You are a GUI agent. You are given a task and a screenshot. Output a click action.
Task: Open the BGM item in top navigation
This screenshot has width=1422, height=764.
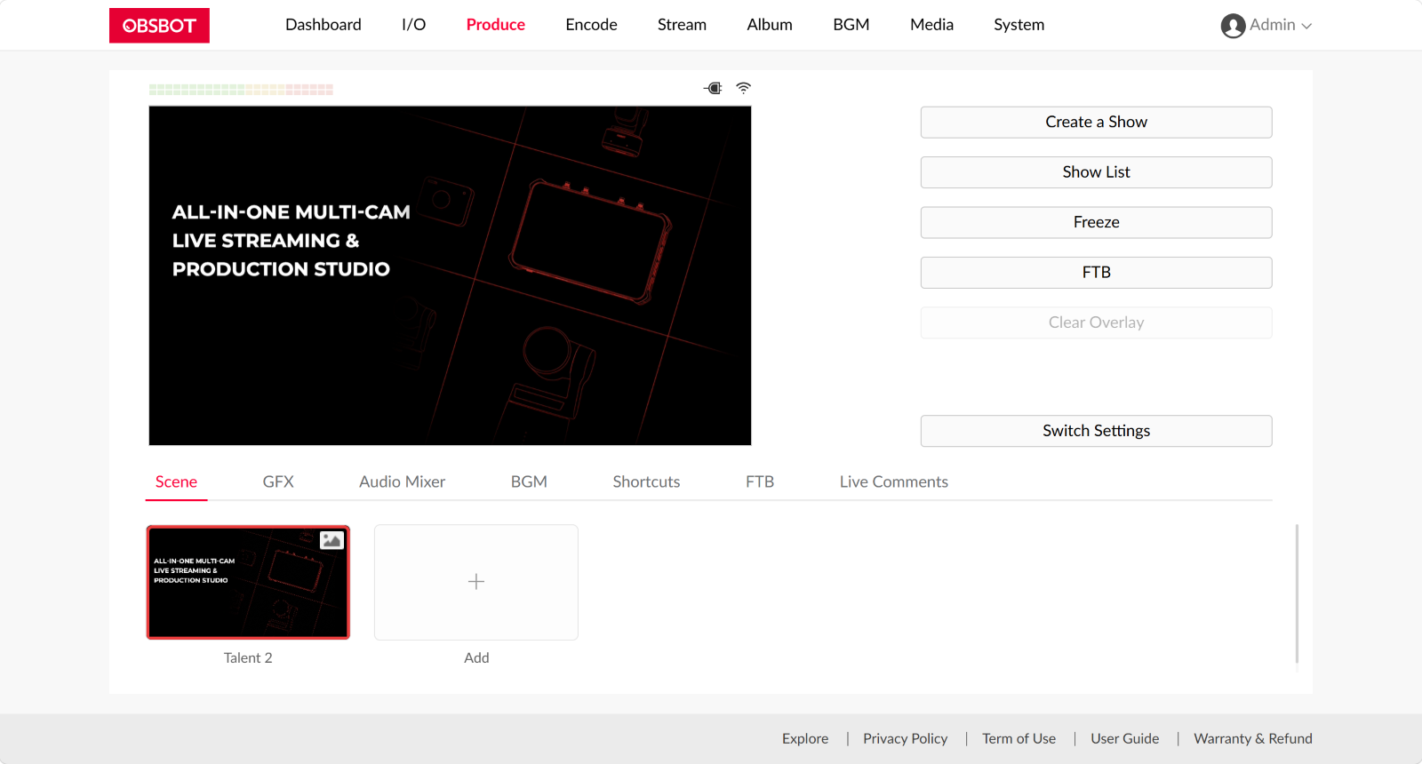point(851,25)
